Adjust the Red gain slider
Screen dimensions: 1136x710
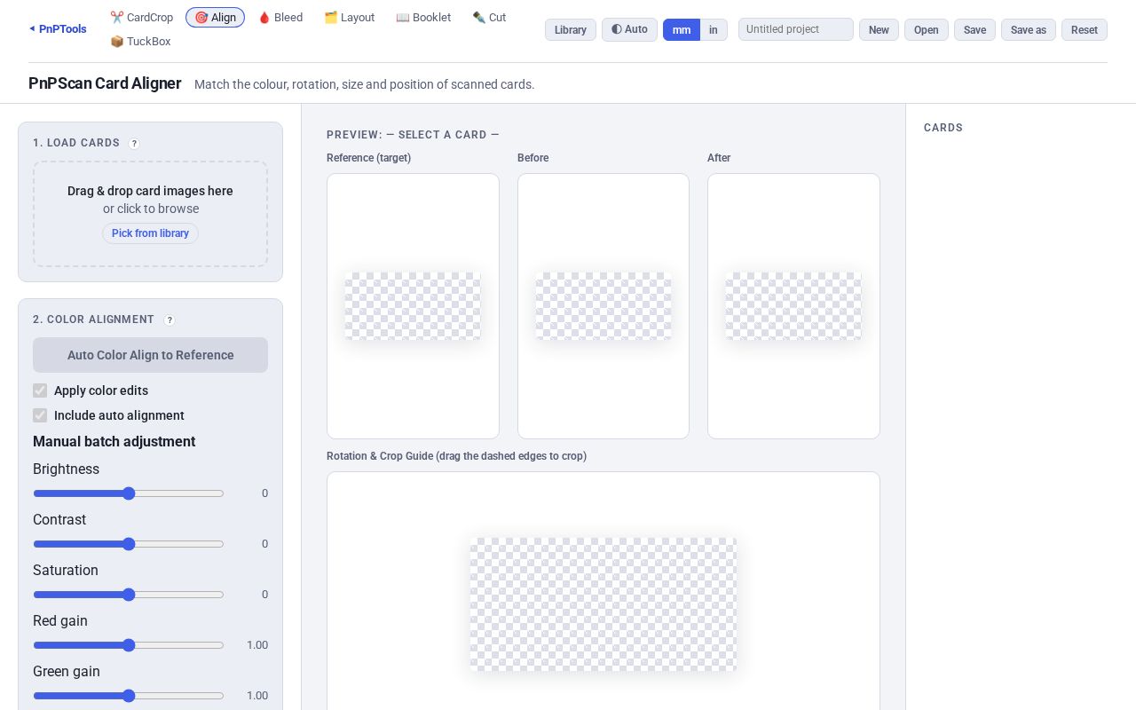coord(129,645)
